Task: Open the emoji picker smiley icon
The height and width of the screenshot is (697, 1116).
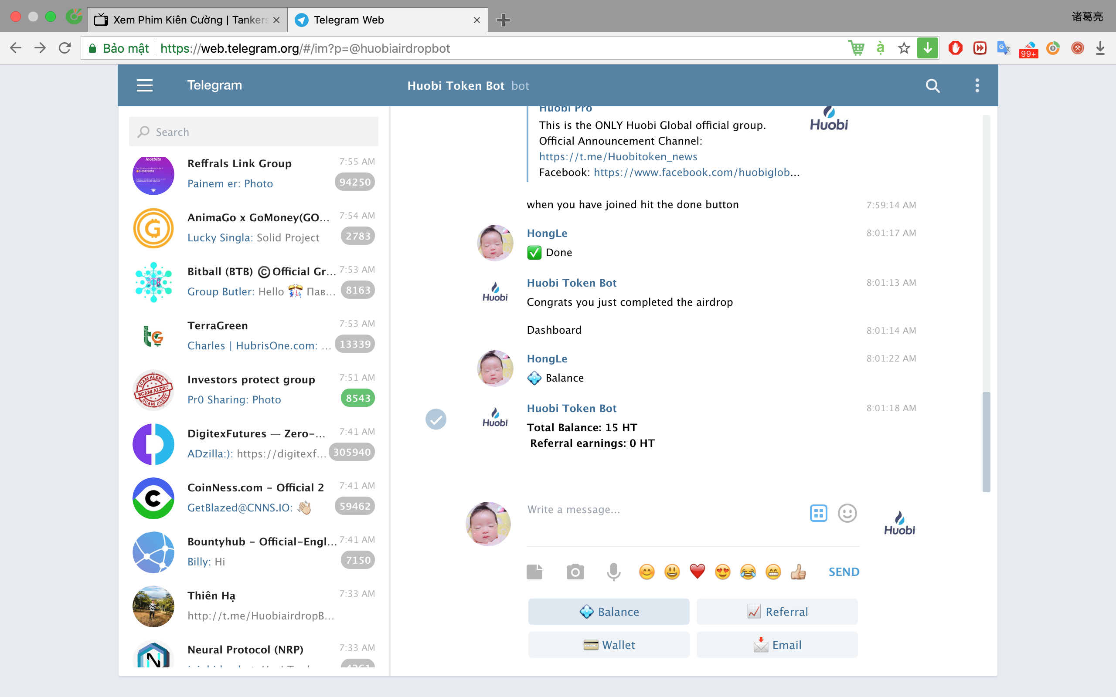Action: (x=847, y=513)
